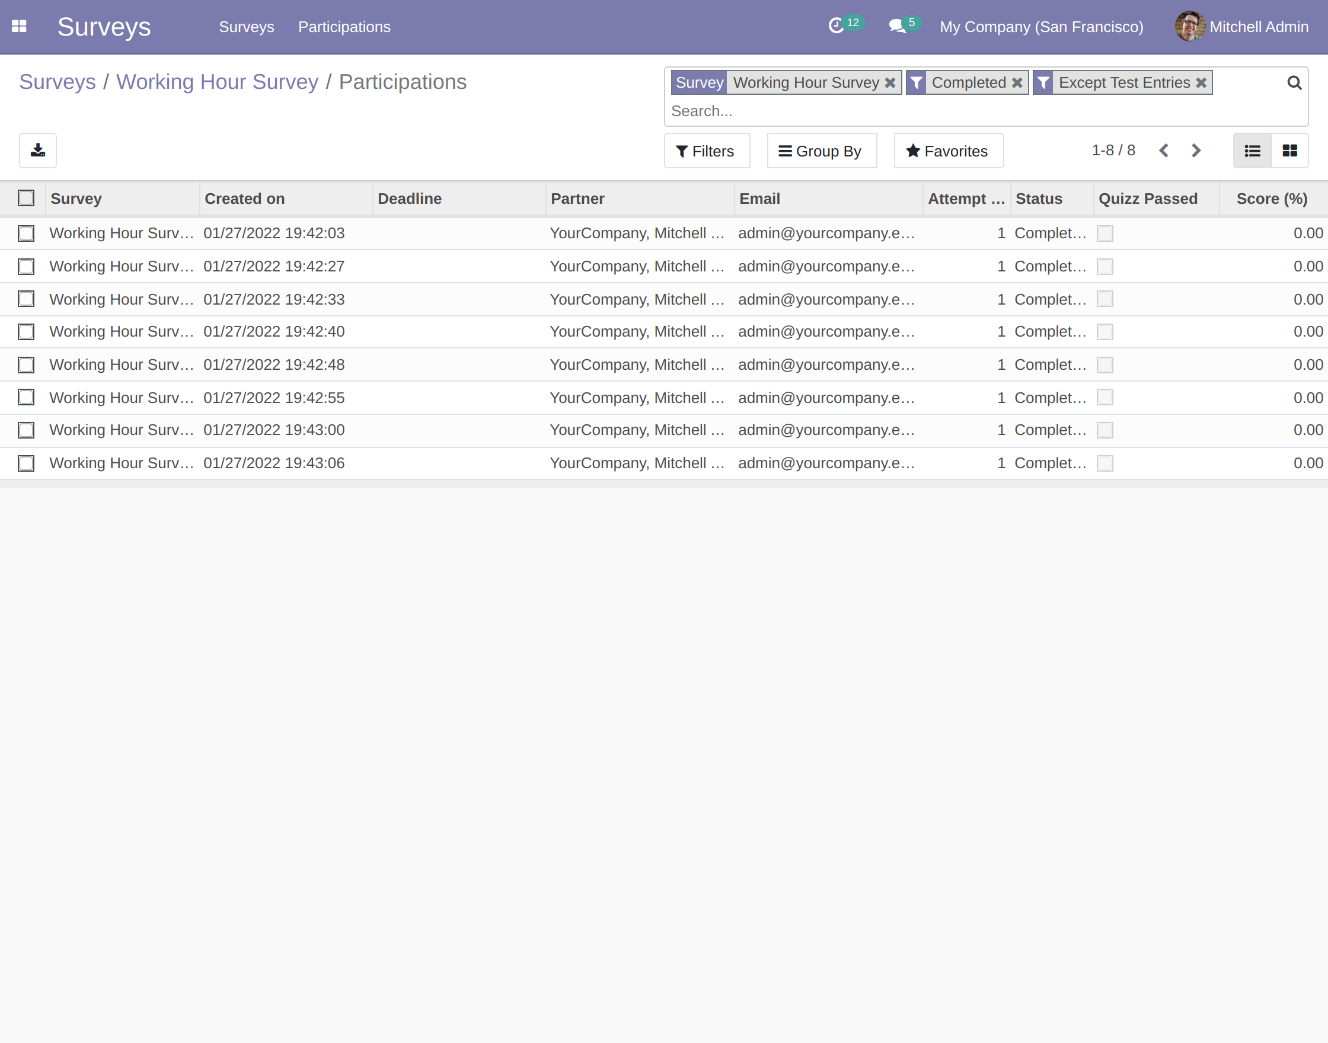Image resolution: width=1328 pixels, height=1043 pixels.
Task: Sort by Partner column header
Action: pyautogui.click(x=640, y=199)
